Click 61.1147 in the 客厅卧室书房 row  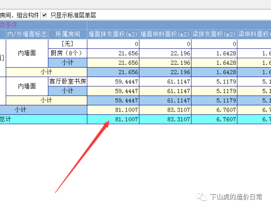[x=175, y=81]
